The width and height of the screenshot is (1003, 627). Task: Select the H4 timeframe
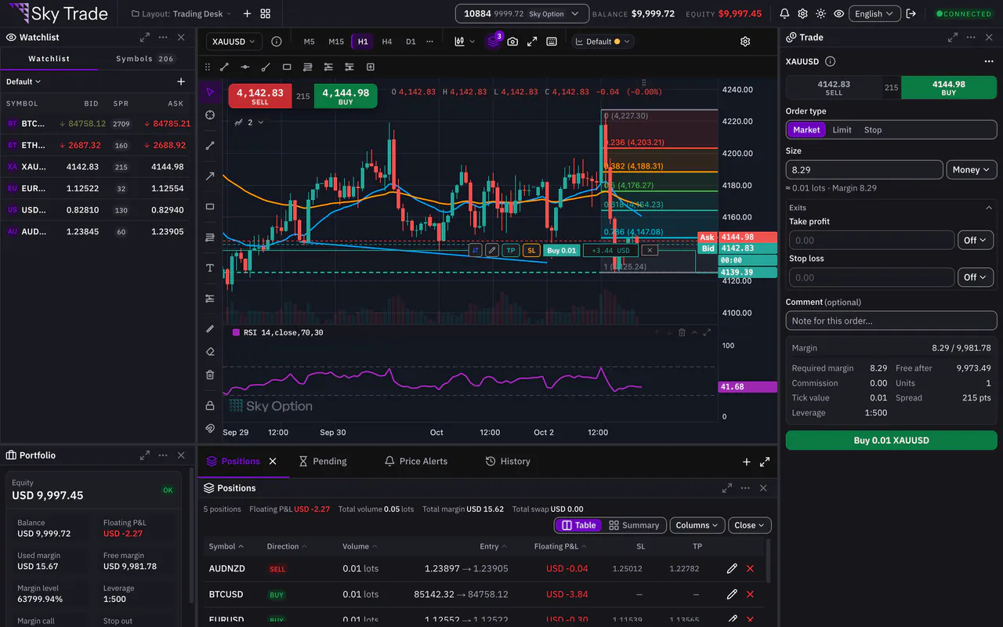tap(387, 42)
